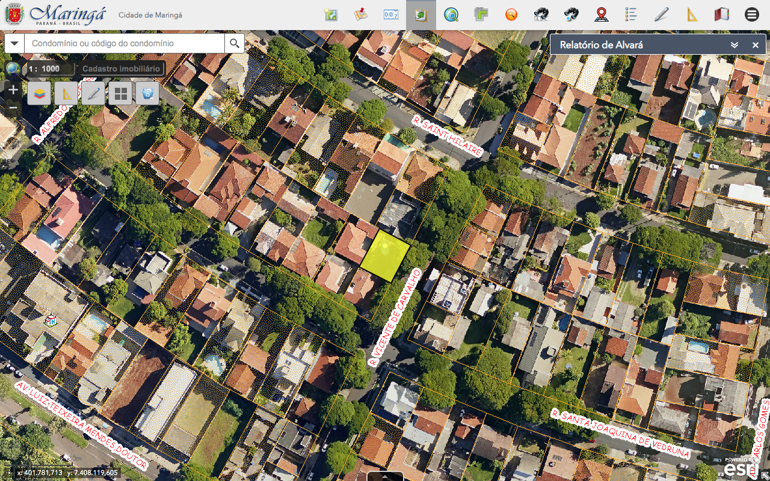Click the orange magnifier search icon
The width and height of the screenshot is (770, 481).
(511, 14)
